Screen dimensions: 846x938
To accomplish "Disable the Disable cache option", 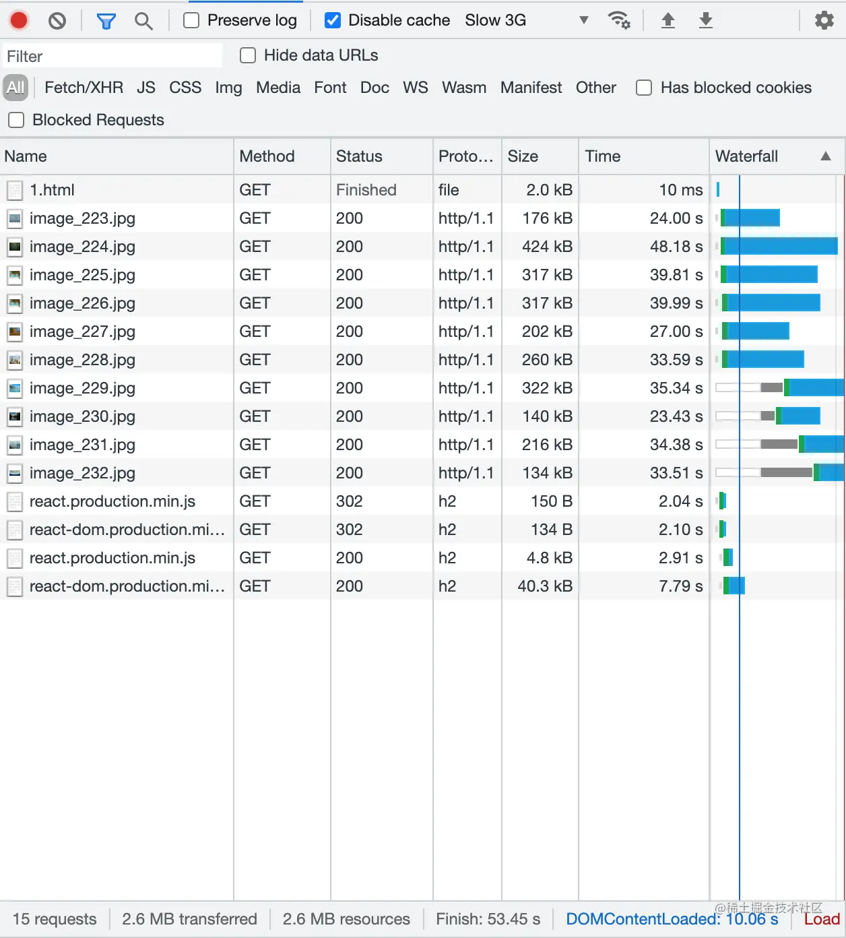I will [333, 20].
